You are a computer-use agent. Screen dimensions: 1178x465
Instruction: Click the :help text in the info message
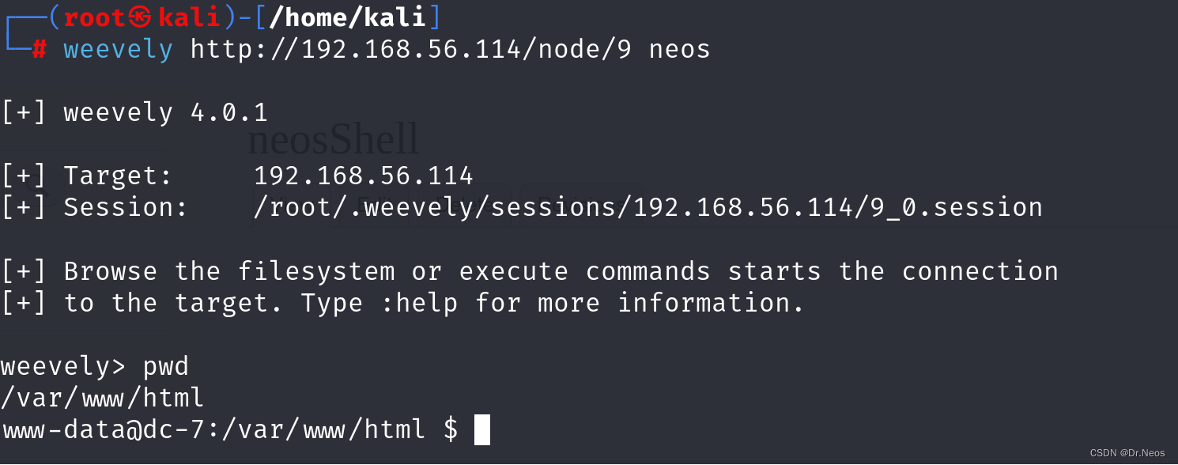[x=419, y=303]
